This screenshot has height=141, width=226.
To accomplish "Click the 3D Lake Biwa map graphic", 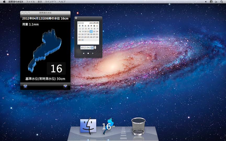I will pyautogui.click(x=45, y=50).
